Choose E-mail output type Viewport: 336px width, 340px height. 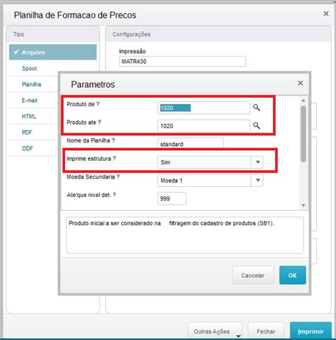30,101
